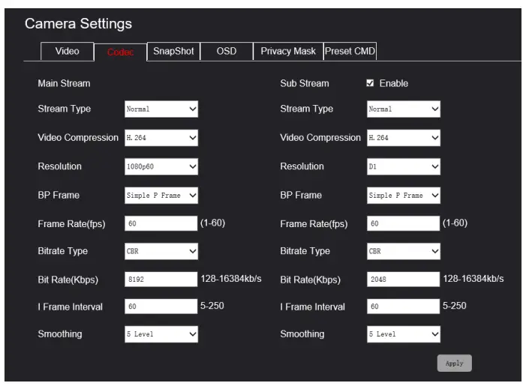
Task: Switch to the SnapShot tab
Action: pos(173,51)
